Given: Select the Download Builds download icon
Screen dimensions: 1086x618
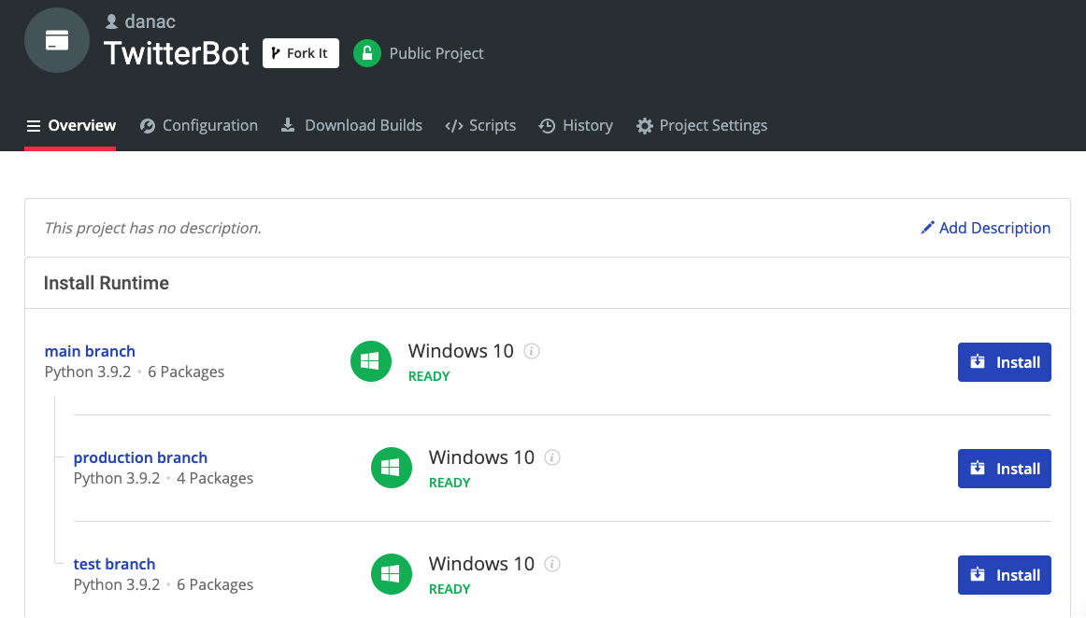Looking at the screenshot, I should click(x=287, y=125).
